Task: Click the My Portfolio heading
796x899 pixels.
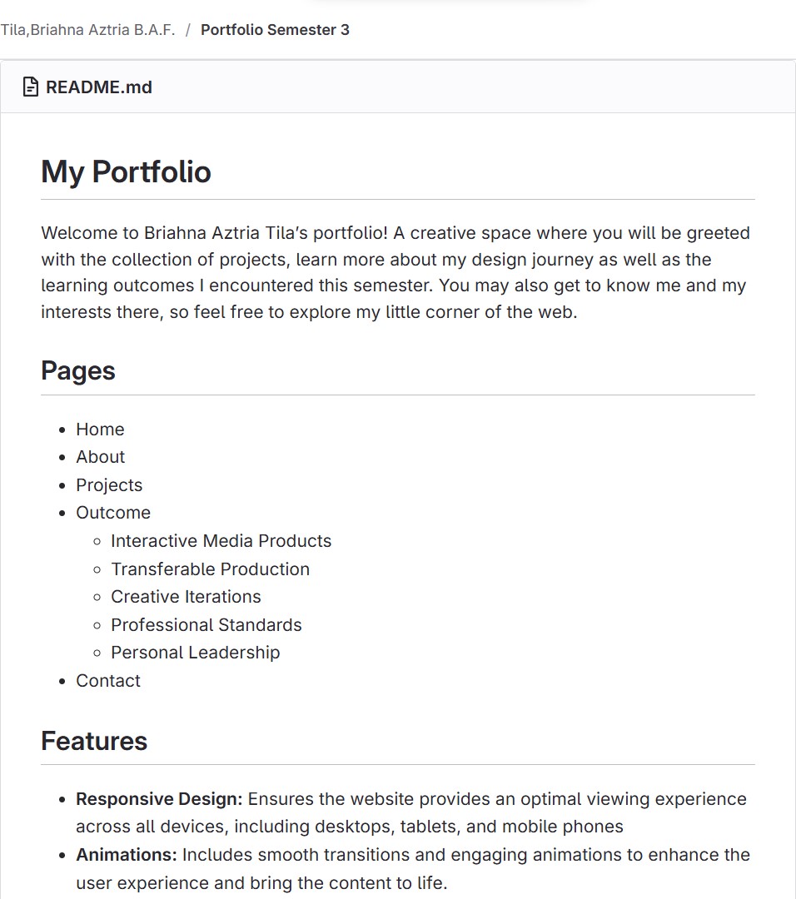Action: [126, 171]
